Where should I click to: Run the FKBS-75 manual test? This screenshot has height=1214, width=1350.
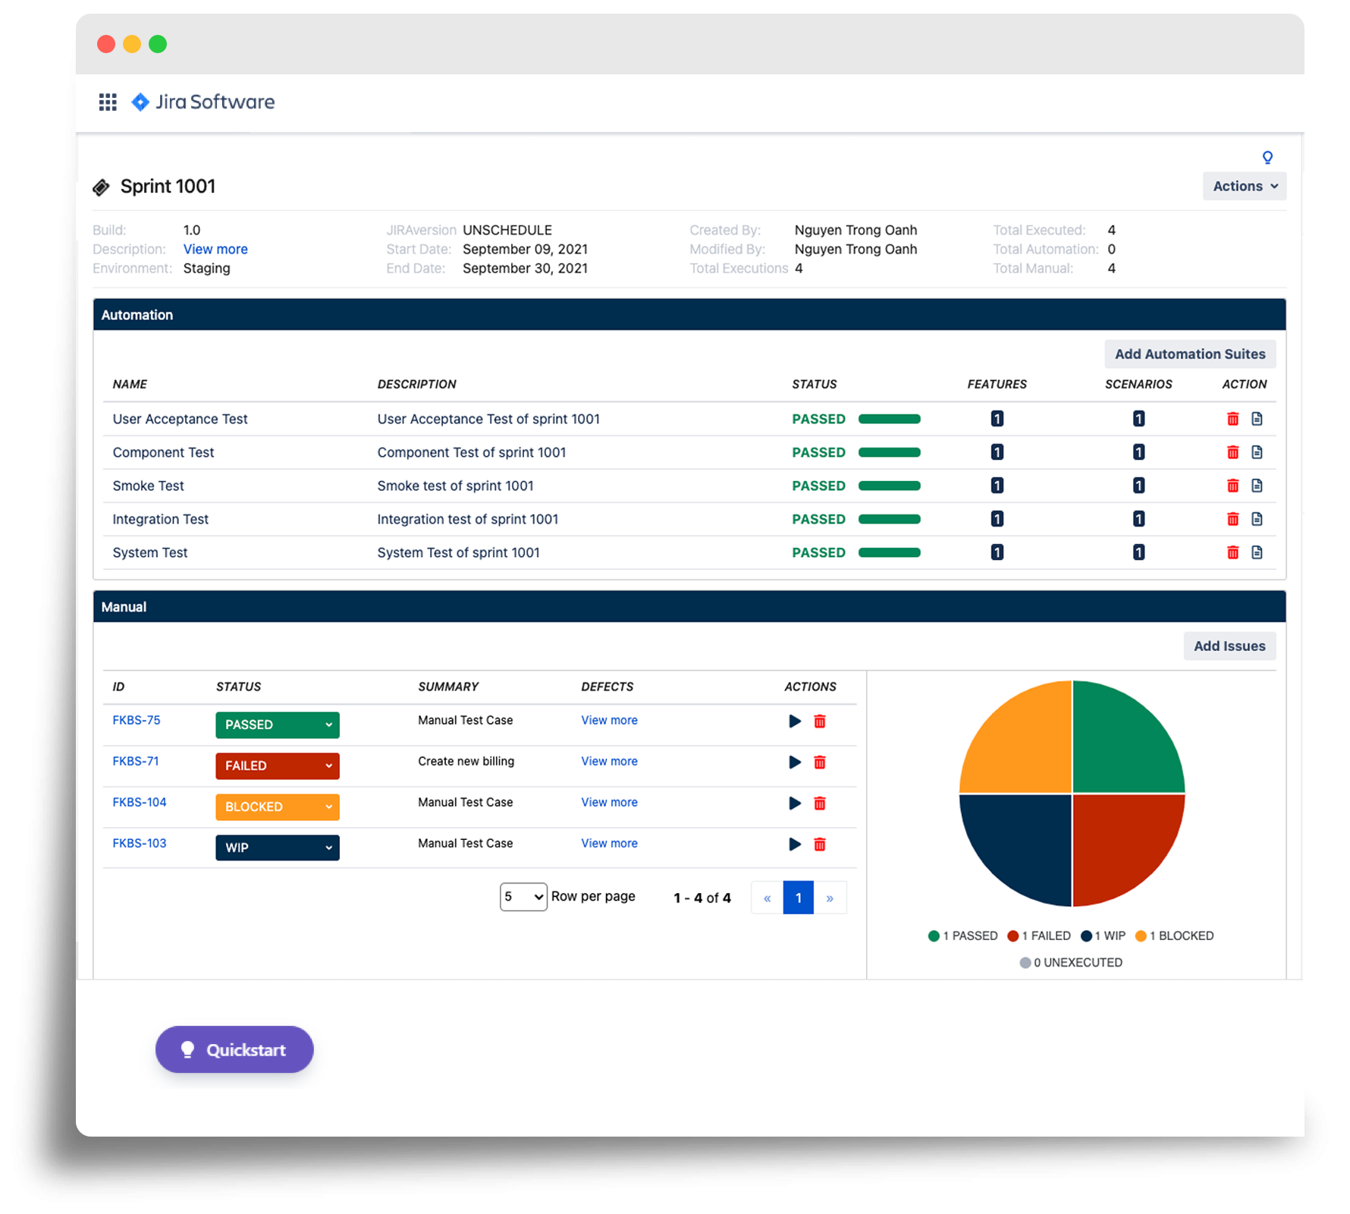click(794, 722)
